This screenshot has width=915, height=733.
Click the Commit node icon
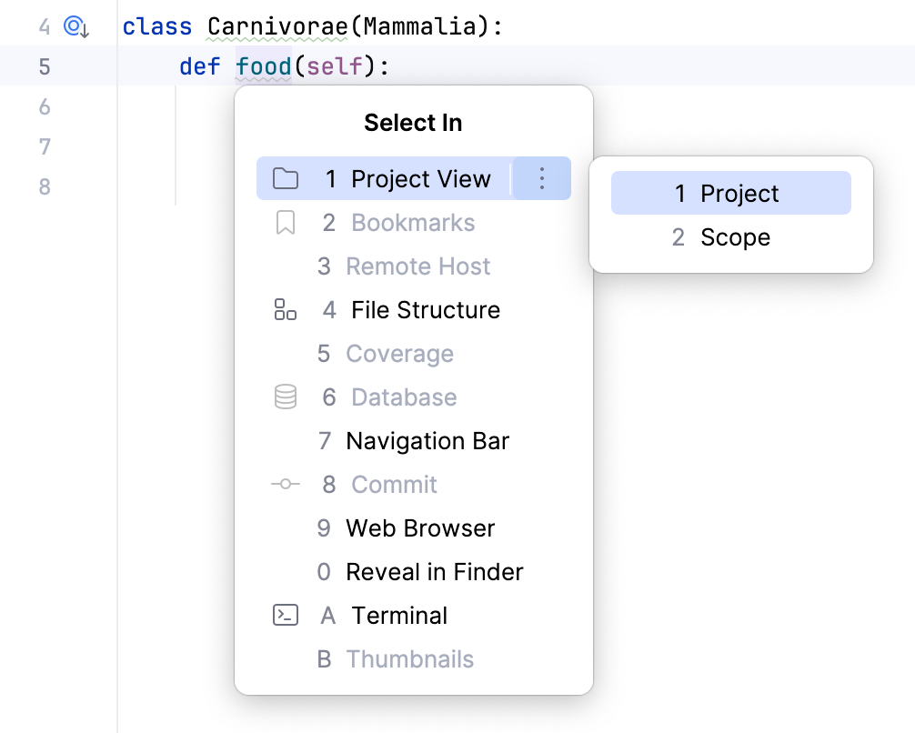point(286,485)
